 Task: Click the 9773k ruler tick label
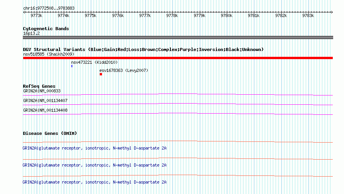(36, 15)
